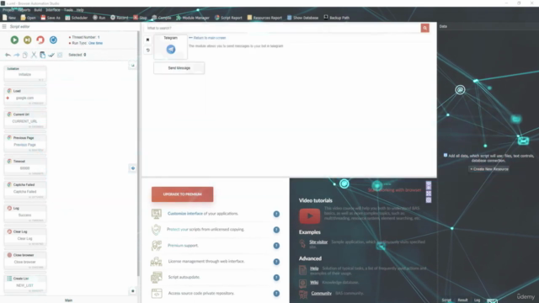Open the Help menu
The width and height of the screenshot is (539, 303).
(80, 10)
